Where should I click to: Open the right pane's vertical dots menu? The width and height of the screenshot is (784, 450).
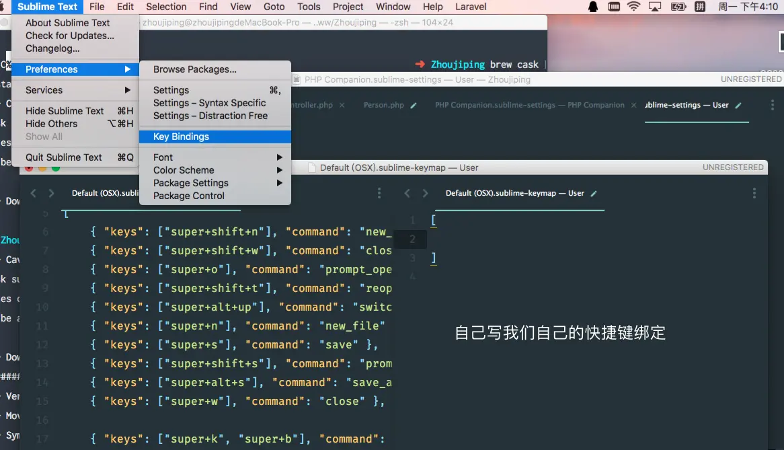point(754,193)
